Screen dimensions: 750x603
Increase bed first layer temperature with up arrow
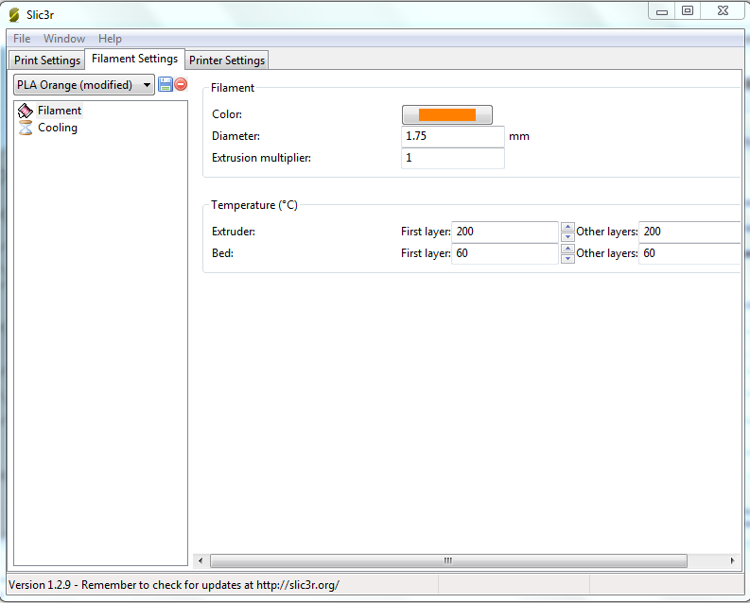pos(567,249)
